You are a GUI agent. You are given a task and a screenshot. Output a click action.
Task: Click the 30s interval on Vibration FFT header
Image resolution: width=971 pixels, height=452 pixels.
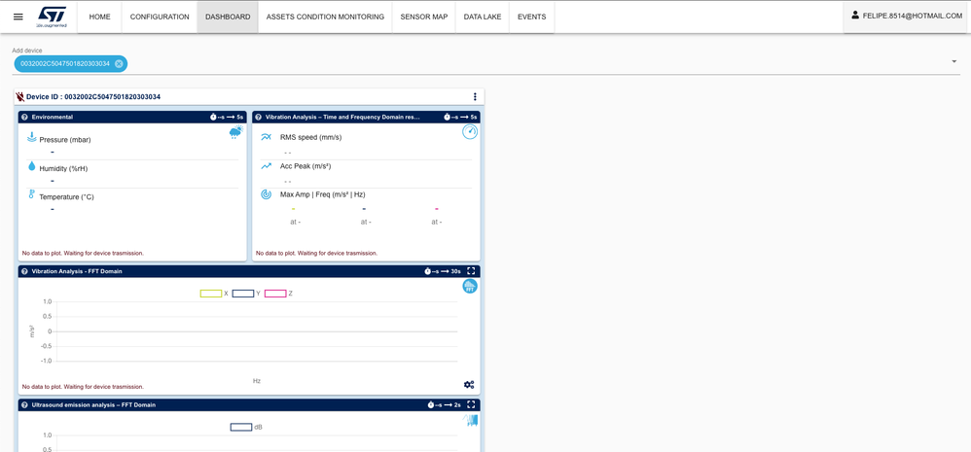click(x=456, y=271)
